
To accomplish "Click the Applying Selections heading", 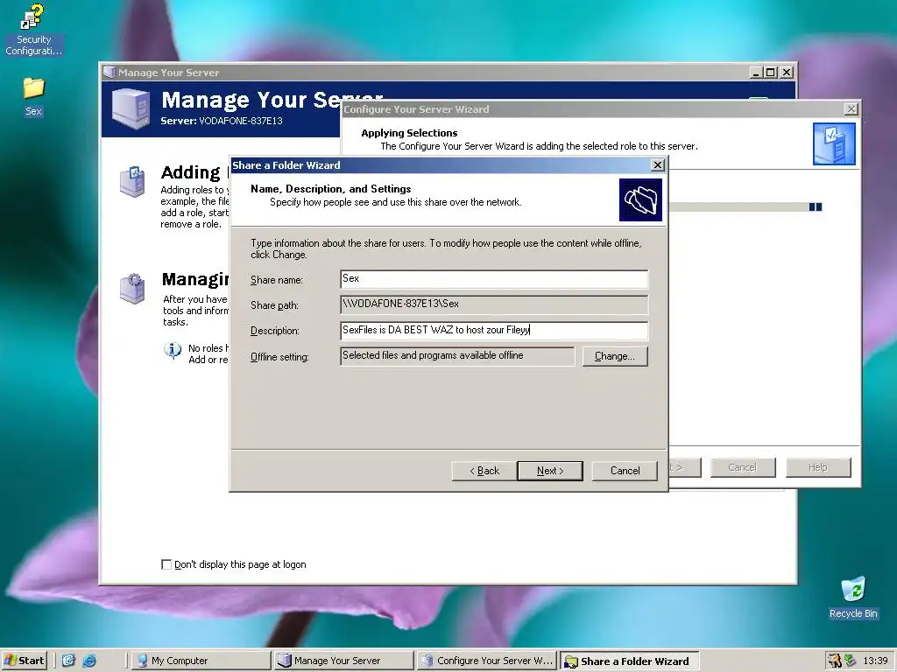I will pyautogui.click(x=409, y=133).
